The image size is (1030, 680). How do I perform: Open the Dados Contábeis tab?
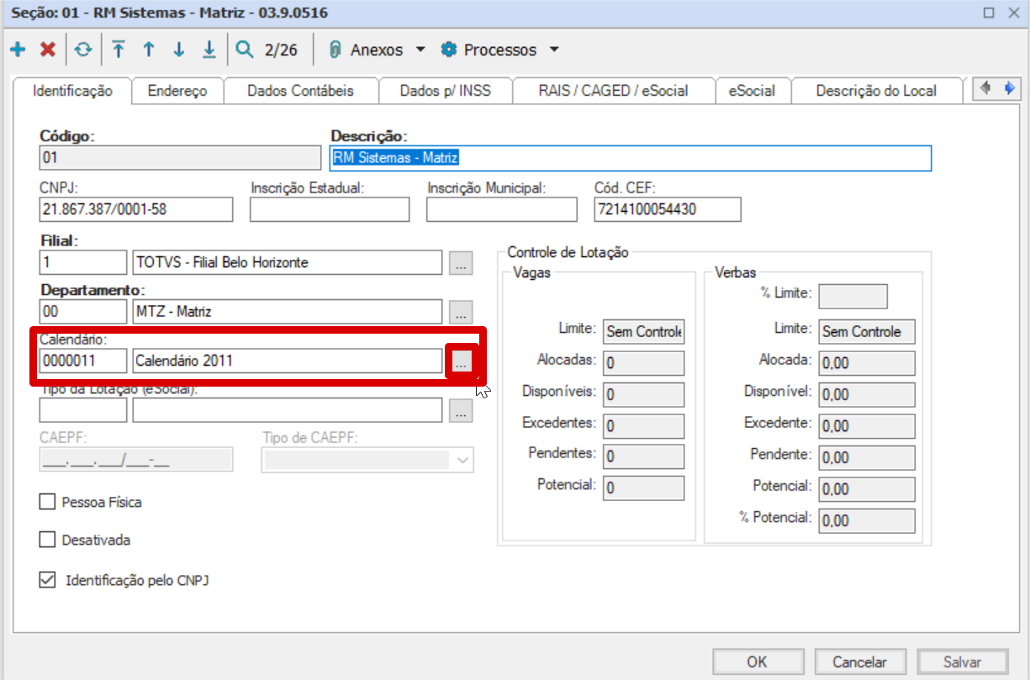301,91
